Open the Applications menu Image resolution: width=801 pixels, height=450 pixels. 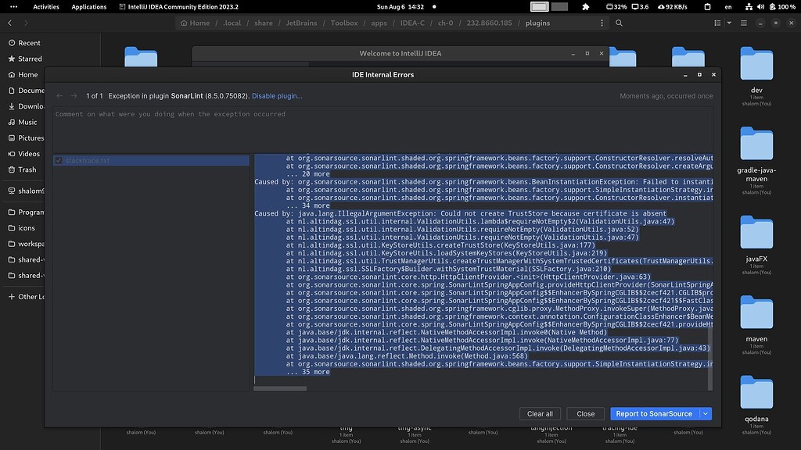[88, 6]
